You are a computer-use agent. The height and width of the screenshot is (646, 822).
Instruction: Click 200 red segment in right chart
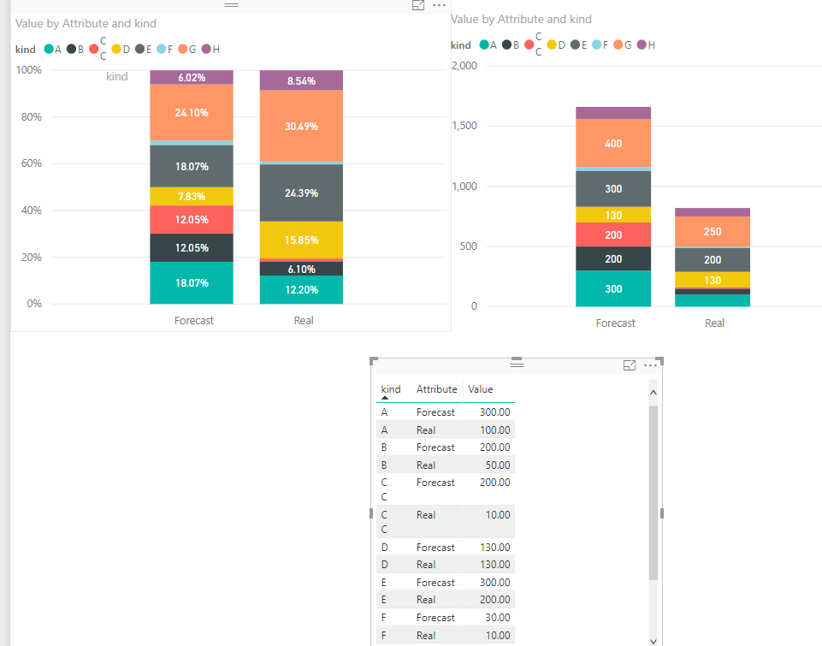pyautogui.click(x=612, y=234)
